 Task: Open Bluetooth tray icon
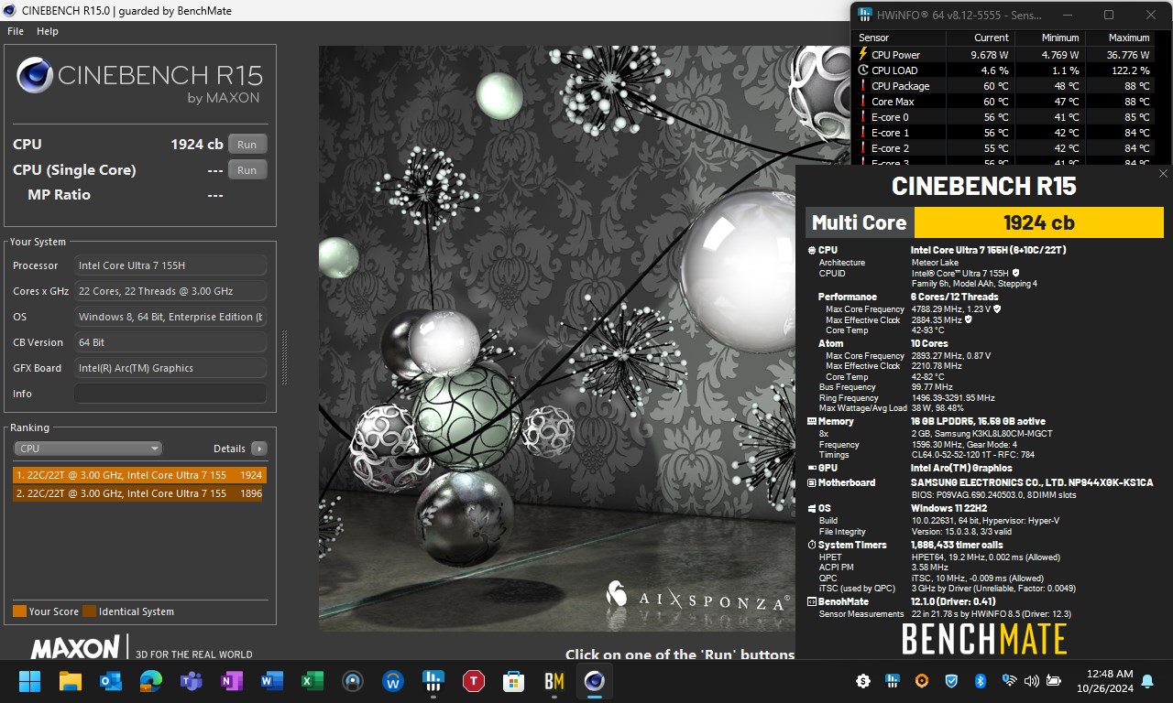(x=980, y=681)
